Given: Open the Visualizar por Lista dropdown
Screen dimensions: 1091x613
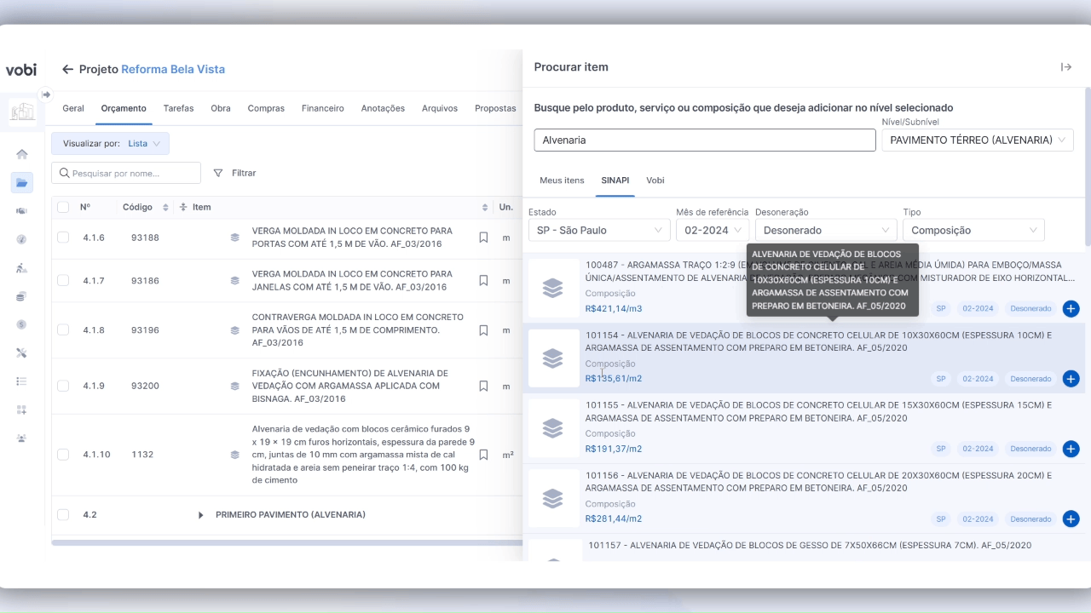Looking at the screenshot, I should coord(111,144).
